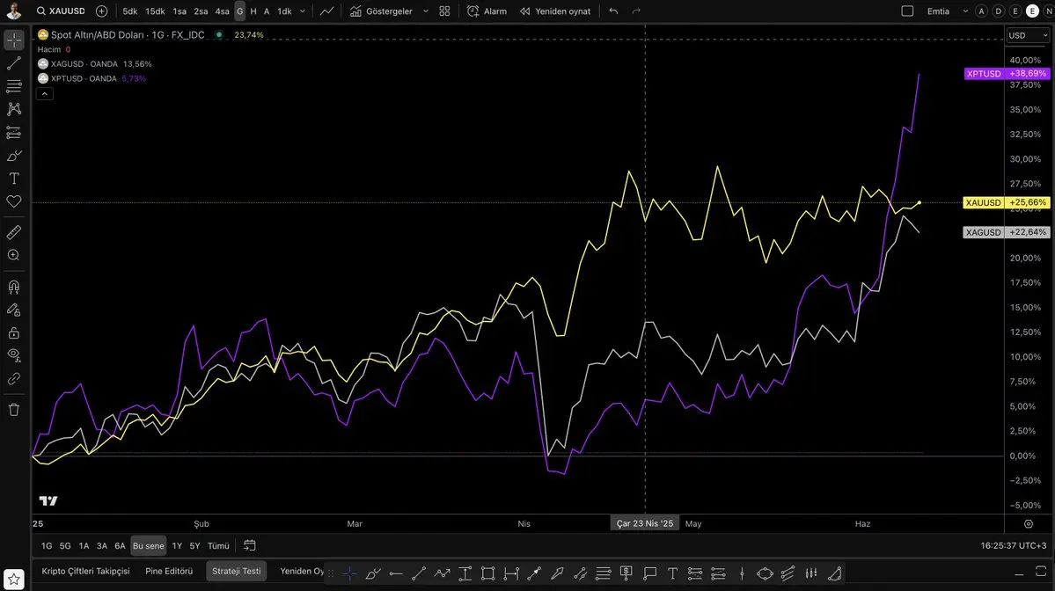Click the undo arrow
1055x591 pixels.
613,11
